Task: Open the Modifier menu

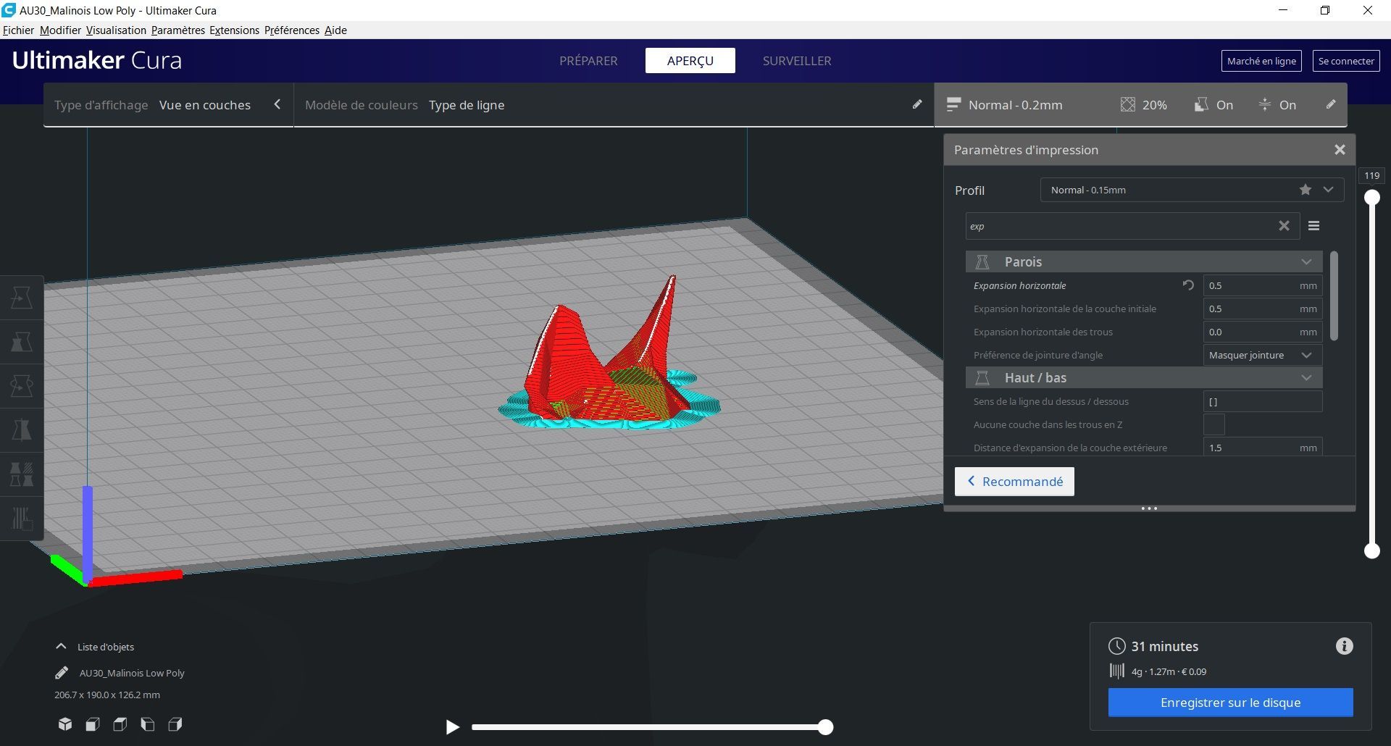Action: (x=60, y=30)
